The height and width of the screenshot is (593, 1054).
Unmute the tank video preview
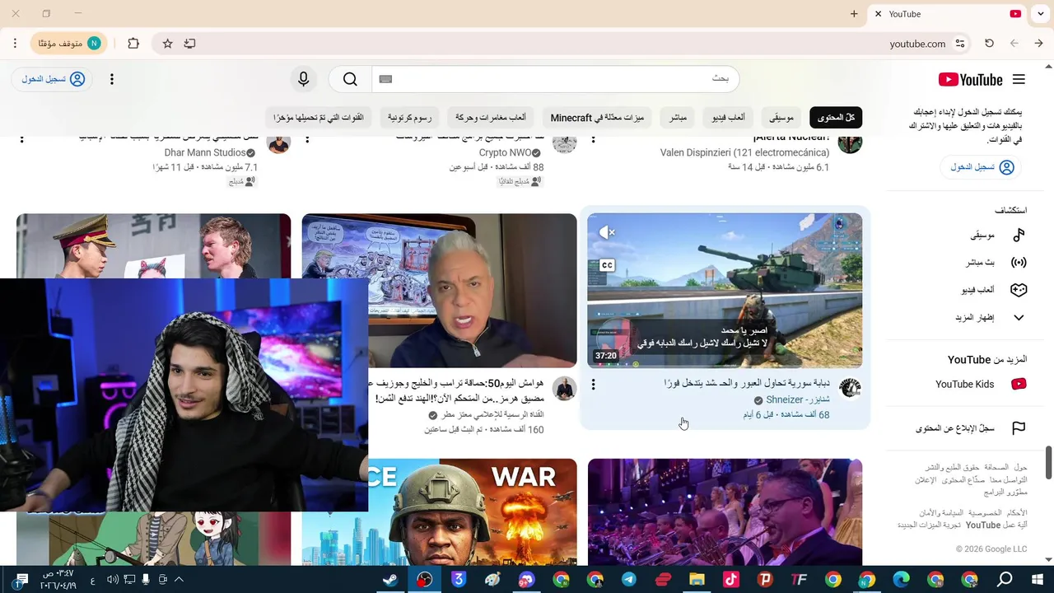(x=607, y=233)
